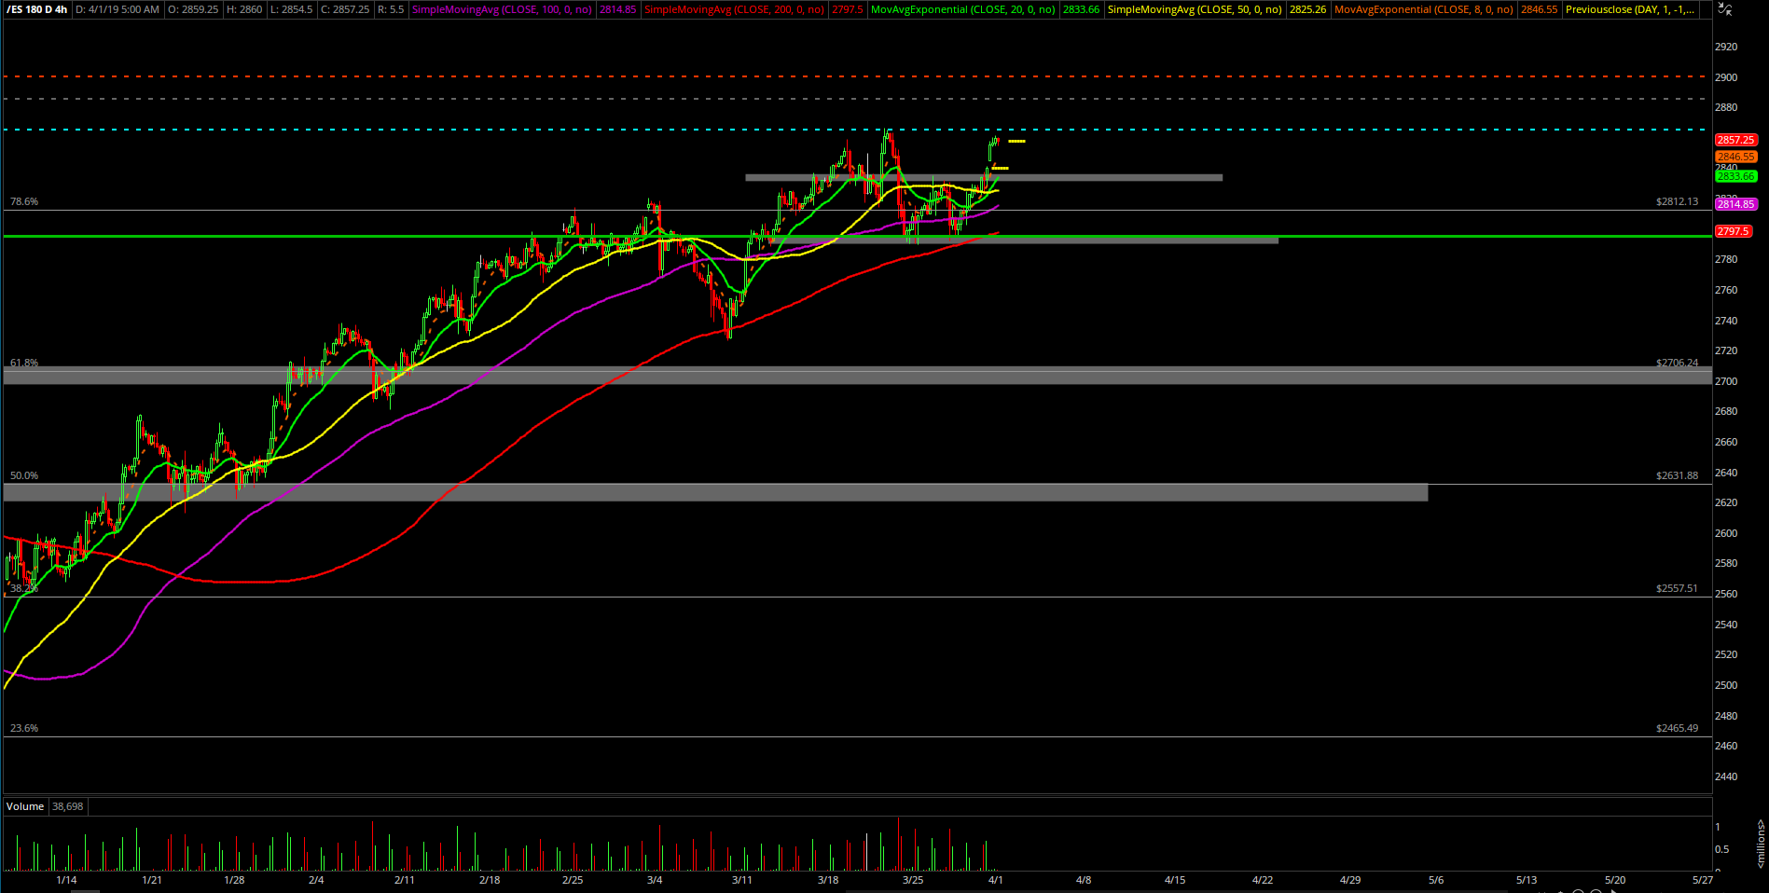Select the green horizontal price line
1769x893 pixels.
click(x=856, y=236)
